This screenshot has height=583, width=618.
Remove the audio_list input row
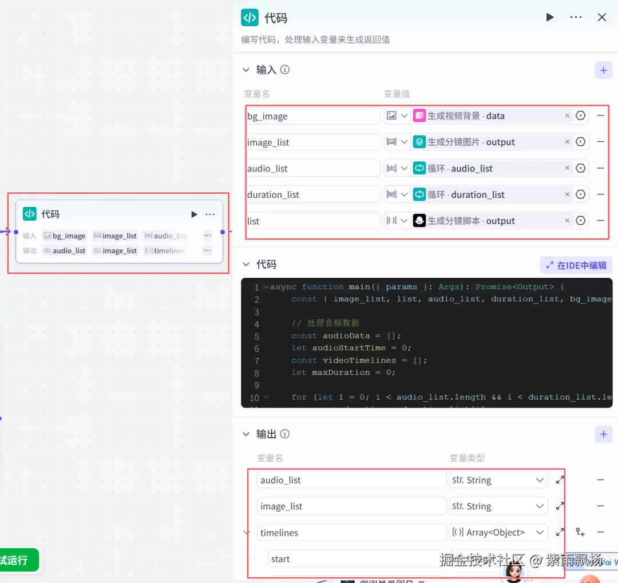click(600, 168)
